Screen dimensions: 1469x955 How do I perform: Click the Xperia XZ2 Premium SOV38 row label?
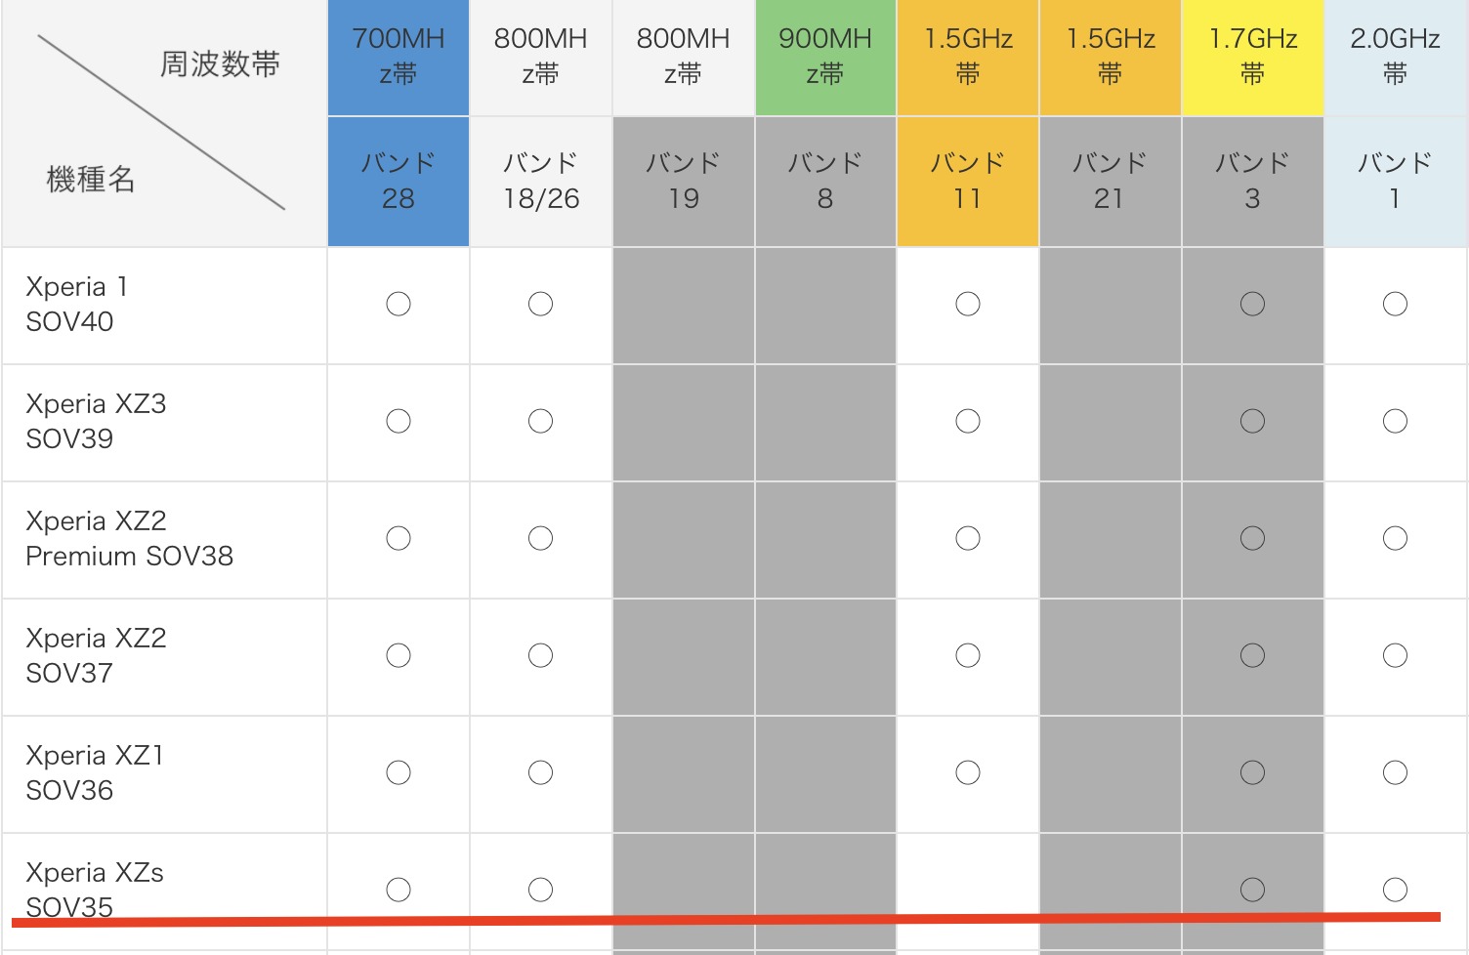(x=129, y=538)
